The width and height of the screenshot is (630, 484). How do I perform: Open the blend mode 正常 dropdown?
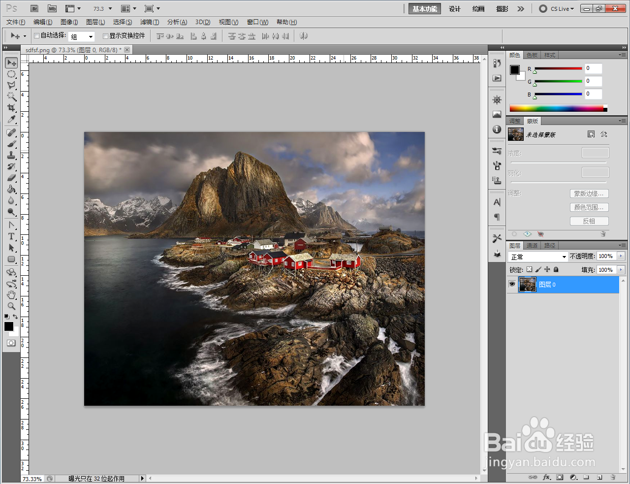pos(538,257)
